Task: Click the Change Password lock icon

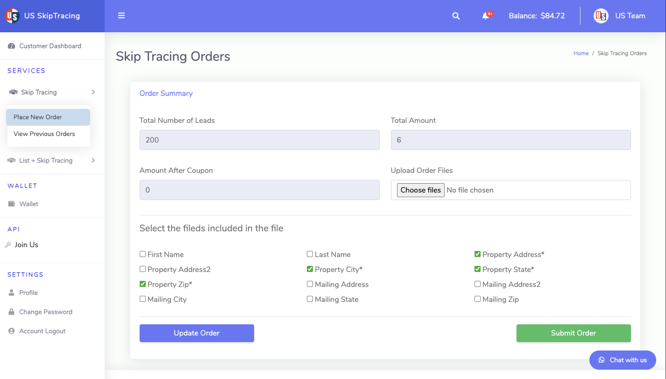Action: [x=12, y=312]
